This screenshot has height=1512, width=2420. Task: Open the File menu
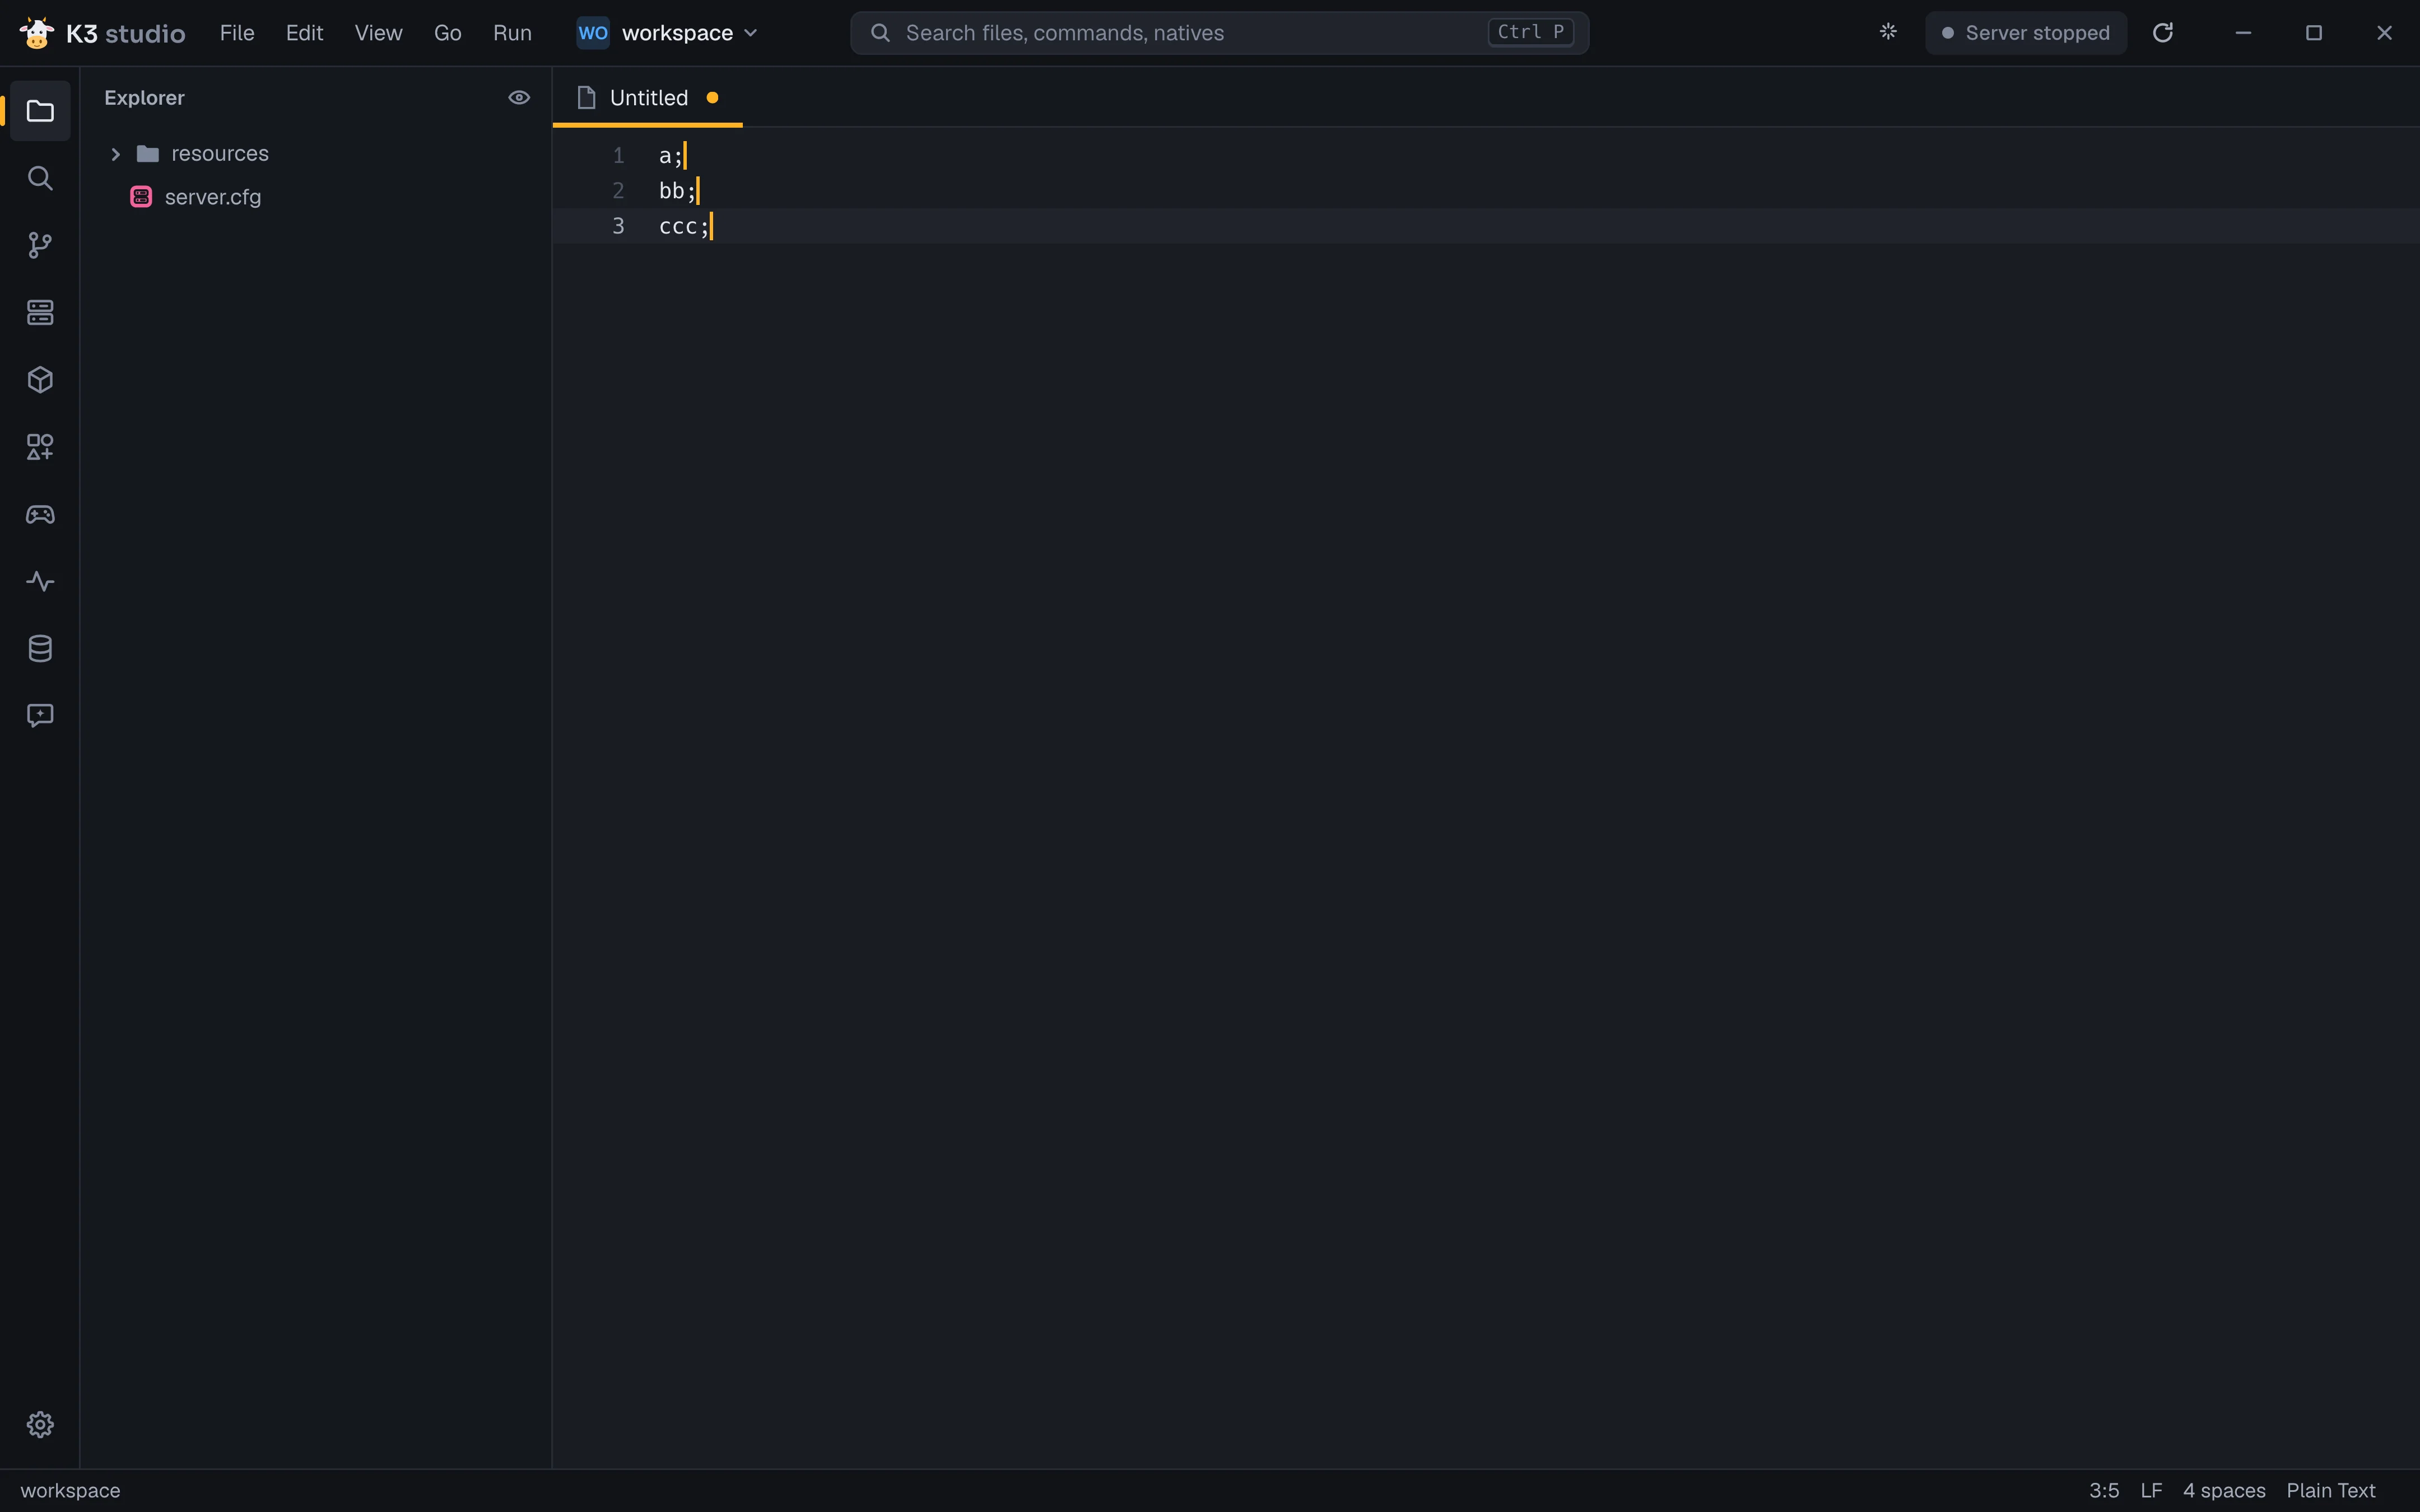click(237, 33)
